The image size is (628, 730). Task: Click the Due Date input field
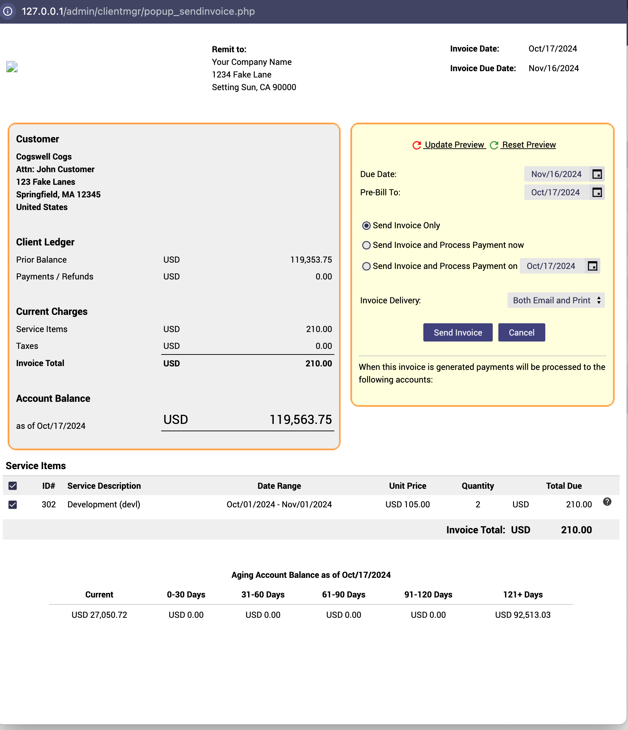click(556, 174)
